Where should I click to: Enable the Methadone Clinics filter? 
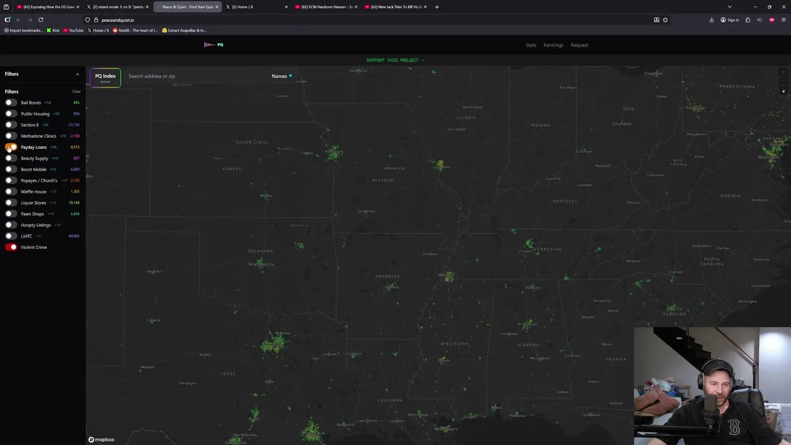click(11, 136)
